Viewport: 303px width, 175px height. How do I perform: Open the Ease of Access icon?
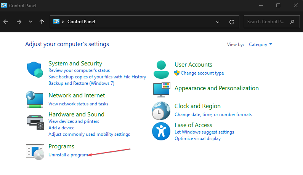(161, 131)
